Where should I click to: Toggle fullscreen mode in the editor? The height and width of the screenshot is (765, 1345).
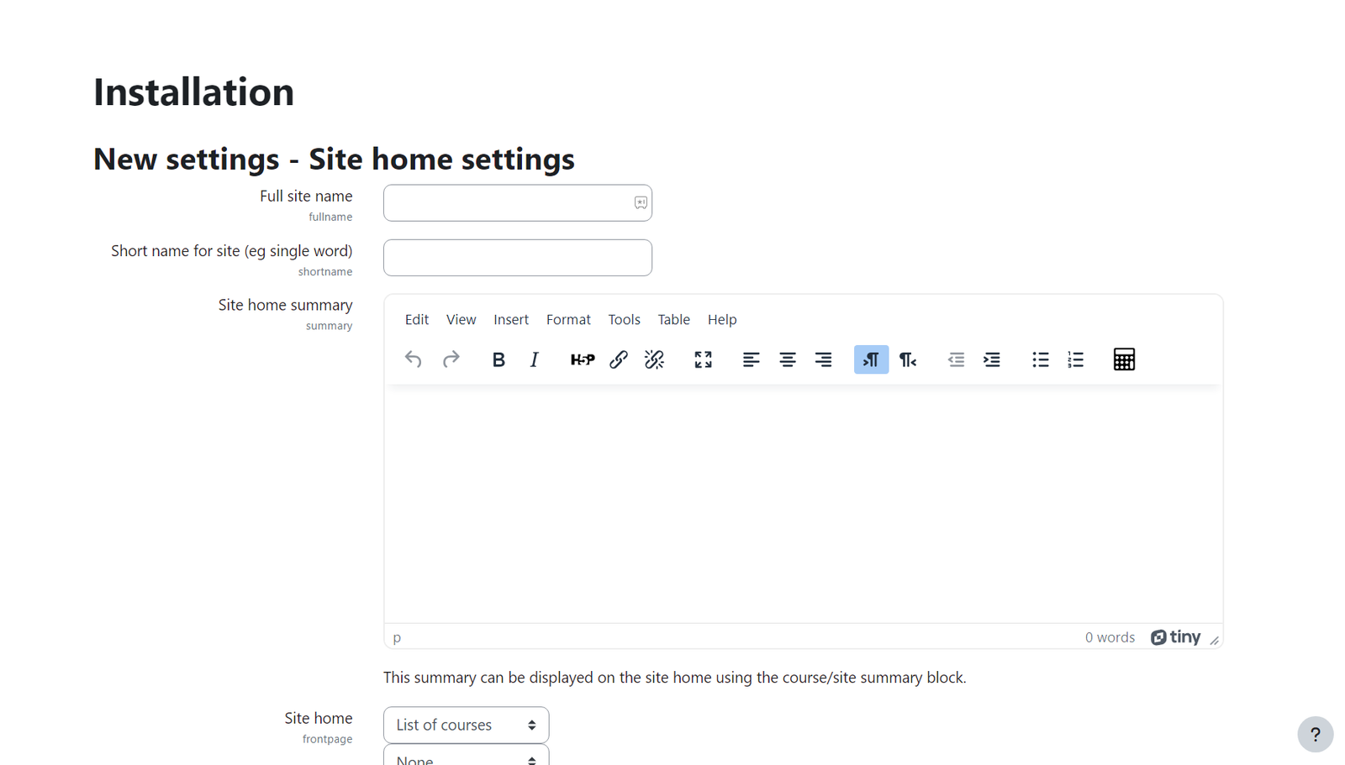click(703, 359)
